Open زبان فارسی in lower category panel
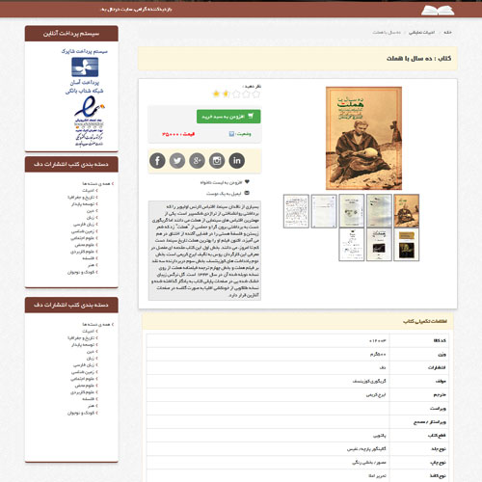The width and height of the screenshot is (482, 482). [x=84, y=365]
